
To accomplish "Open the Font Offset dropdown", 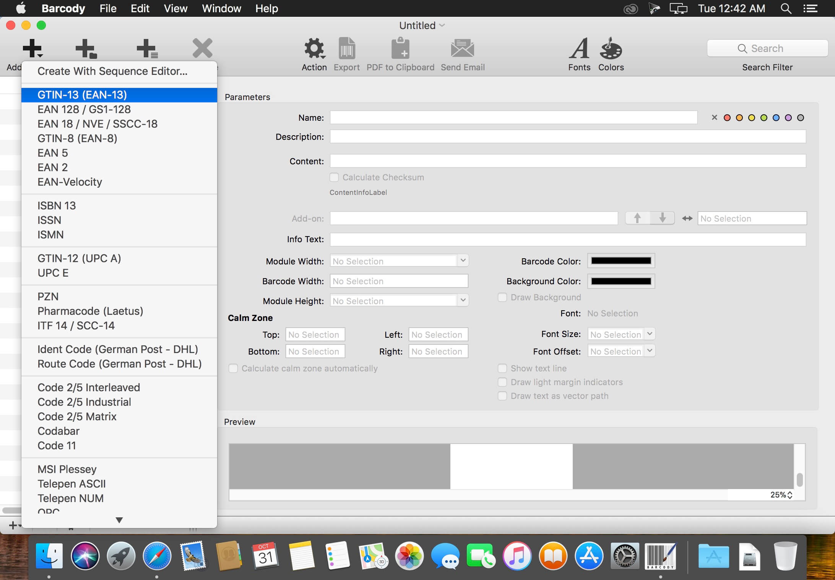I will click(650, 351).
